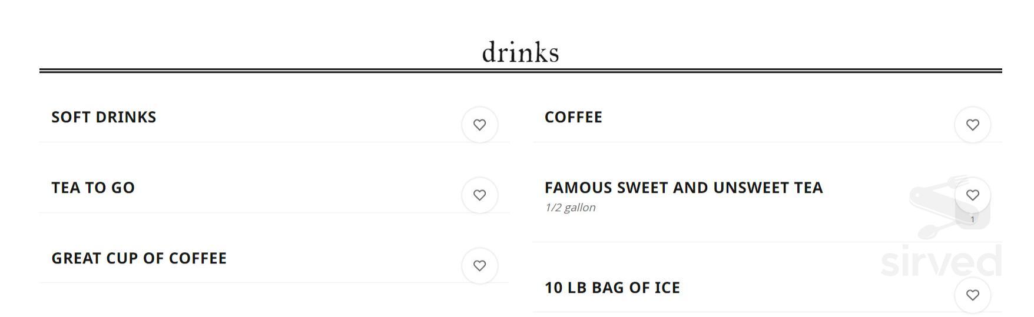Viewport: 1034px width, 317px height.
Task: Click the heart icon beside Coffee
Action: pyautogui.click(x=972, y=125)
